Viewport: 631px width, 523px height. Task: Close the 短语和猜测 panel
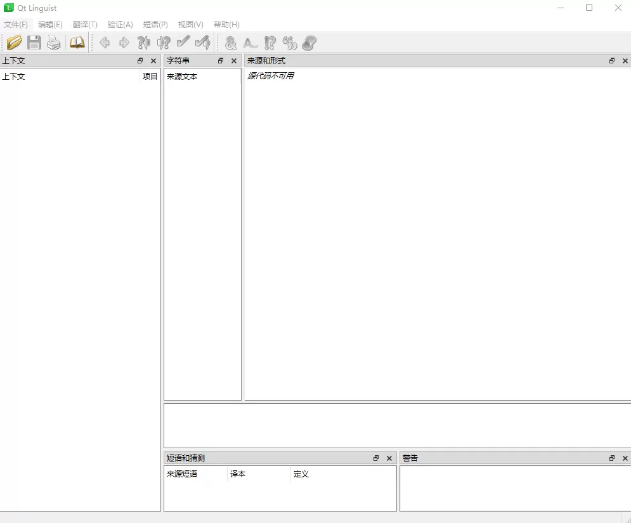coord(389,458)
